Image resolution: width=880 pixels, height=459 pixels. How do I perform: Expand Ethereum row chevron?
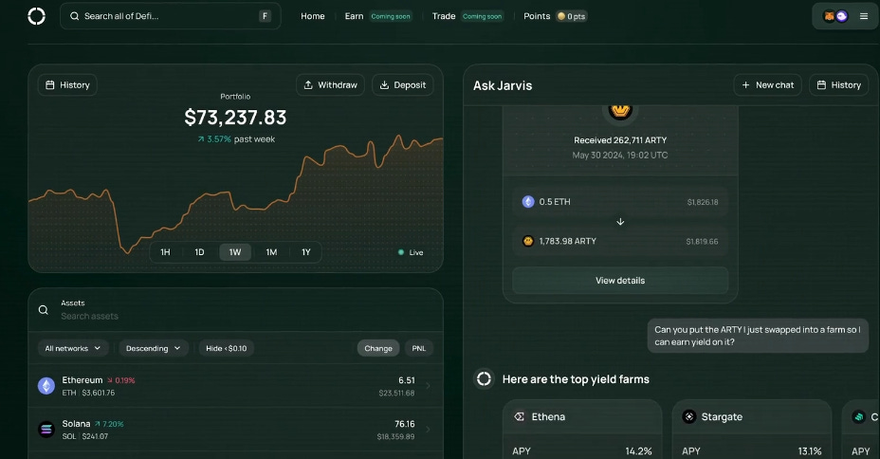[429, 385]
